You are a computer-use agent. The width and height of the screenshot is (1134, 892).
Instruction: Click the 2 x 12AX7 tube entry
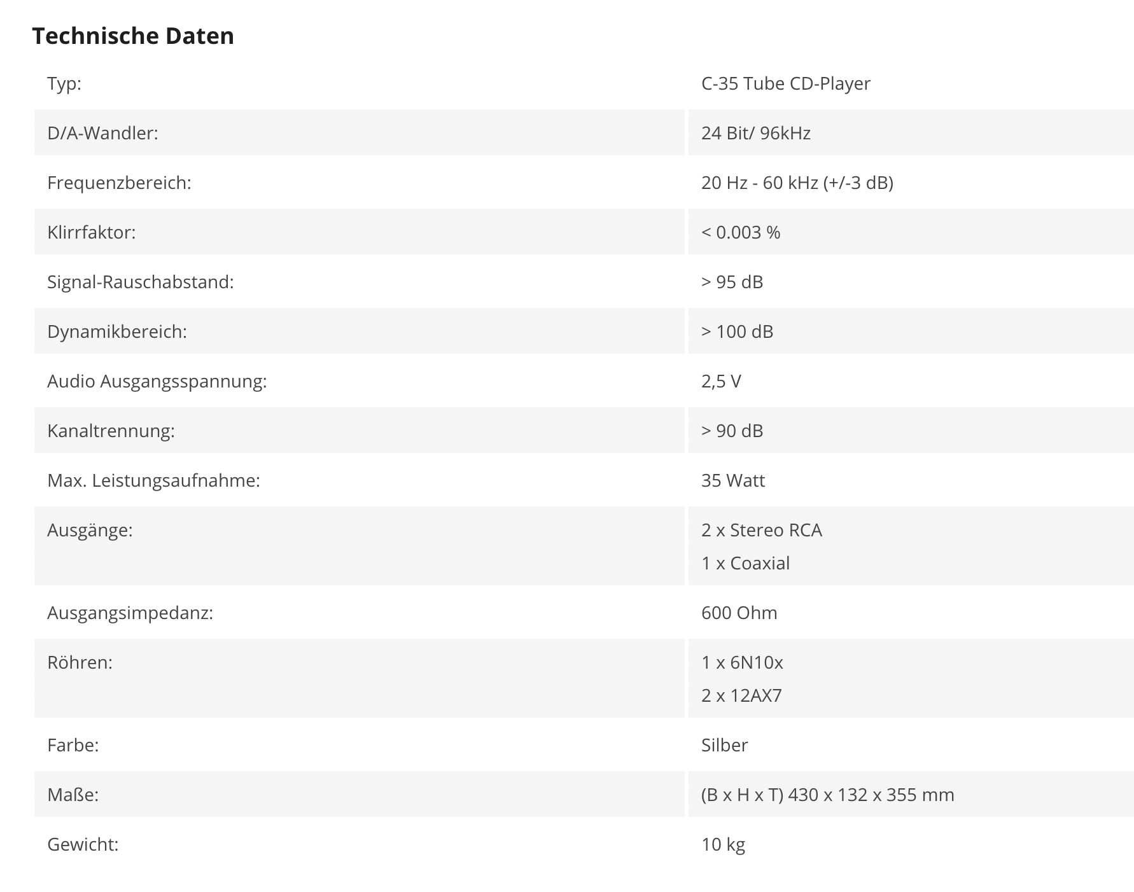click(x=741, y=695)
